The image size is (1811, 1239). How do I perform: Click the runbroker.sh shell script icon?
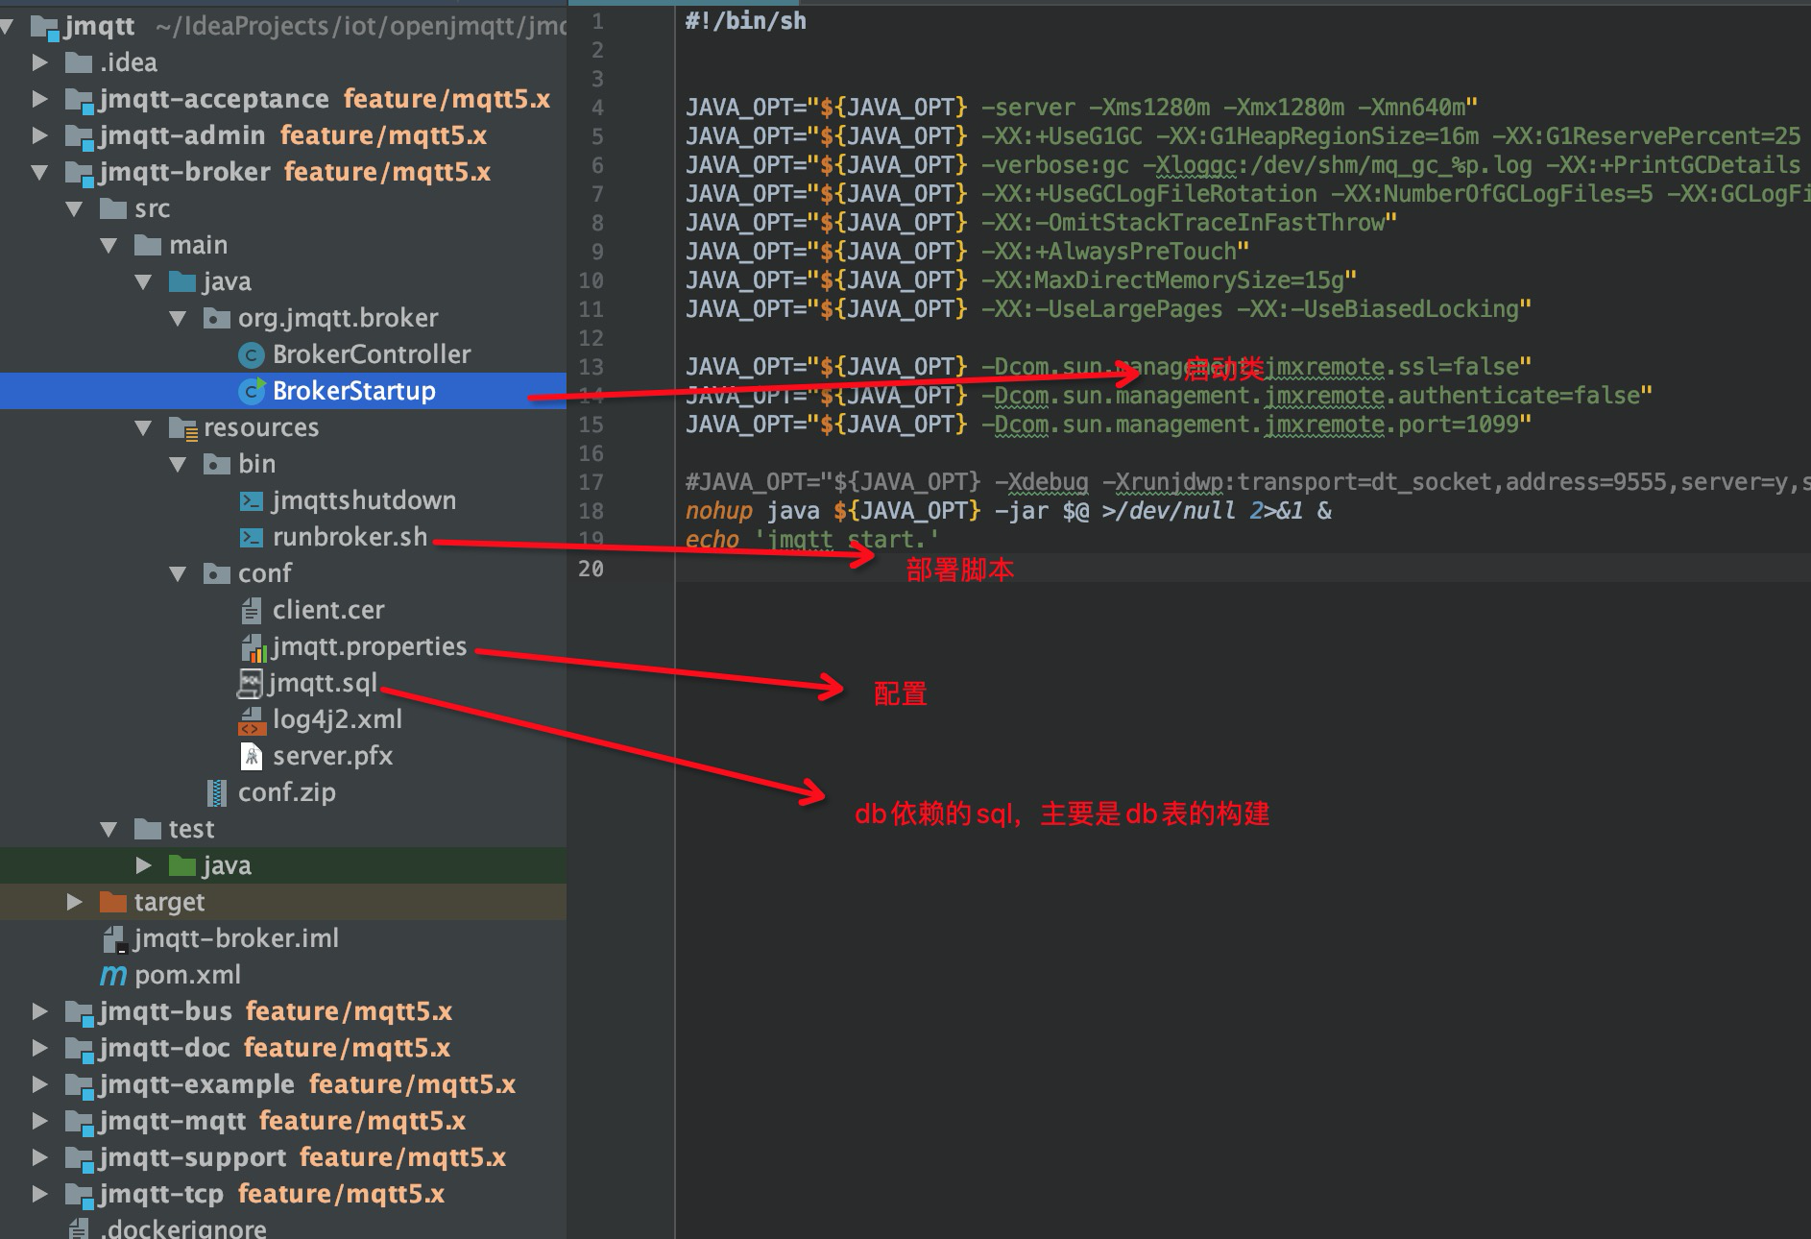tap(251, 538)
